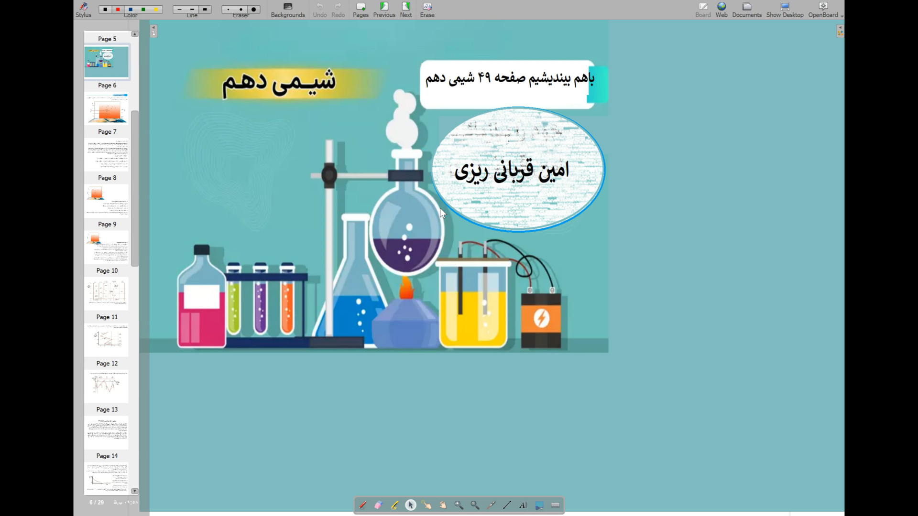Expand the right side library panel

coord(840,31)
